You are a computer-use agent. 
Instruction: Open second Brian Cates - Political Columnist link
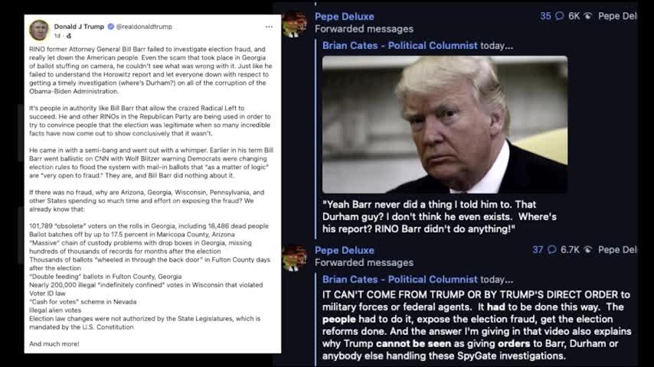400,279
